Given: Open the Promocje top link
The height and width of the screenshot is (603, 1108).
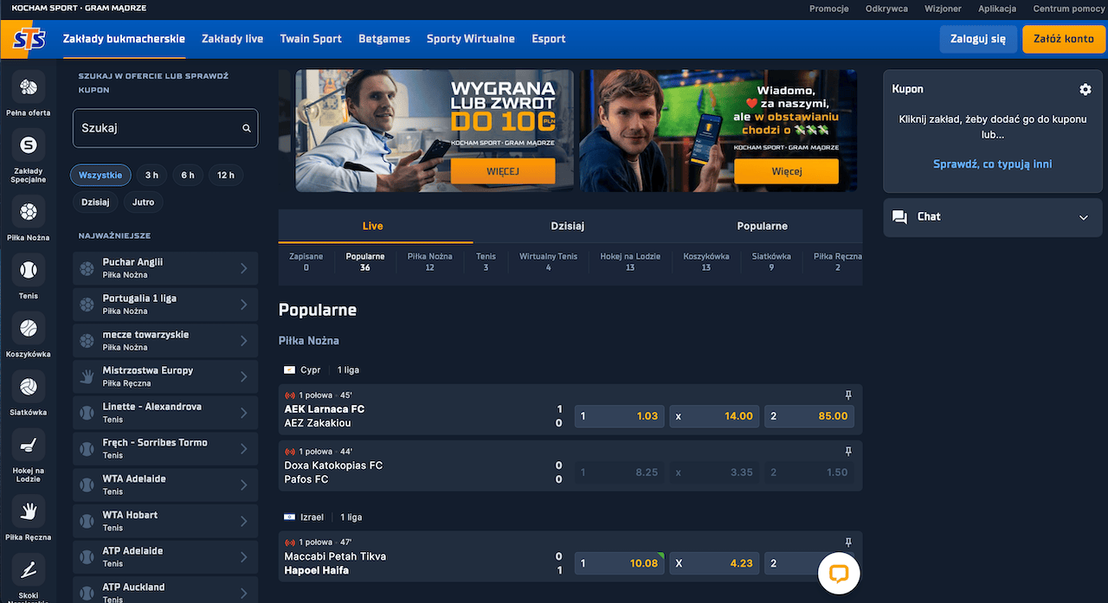Looking at the screenshot, I should click(828, 9).
